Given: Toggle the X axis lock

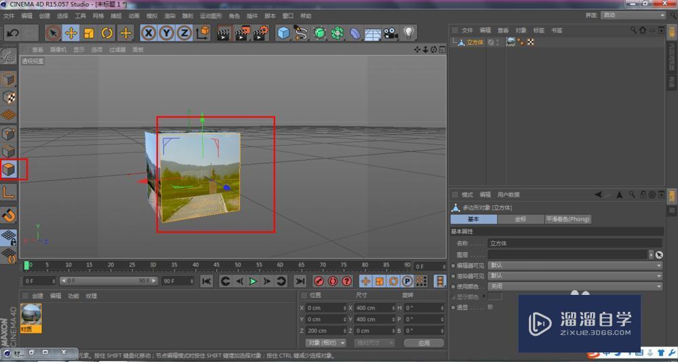Looking at the screenshot, I should pos(148,33).
